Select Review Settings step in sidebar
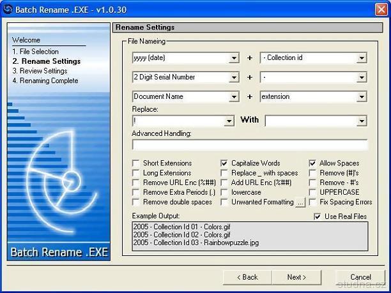The image size is (391, 293). (40, 71)
